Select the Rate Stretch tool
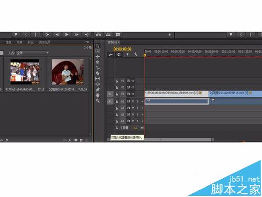This screenshot has width=262, height=197. click(x=97, y=68)
